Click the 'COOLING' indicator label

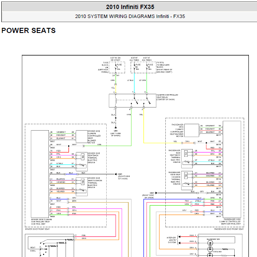pos(217,251)
